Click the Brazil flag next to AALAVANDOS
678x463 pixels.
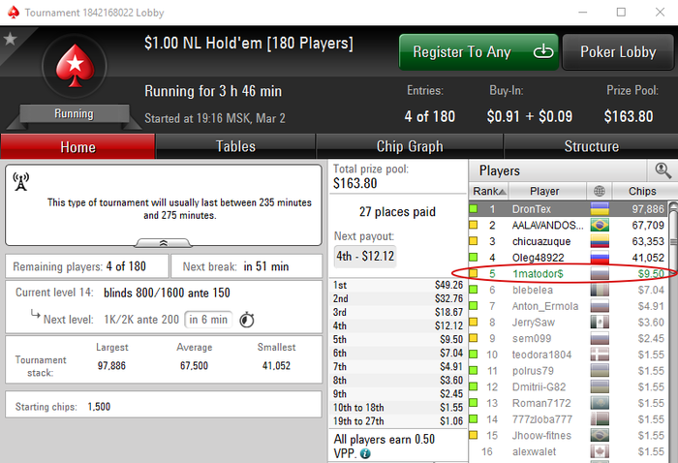point(600,226)
